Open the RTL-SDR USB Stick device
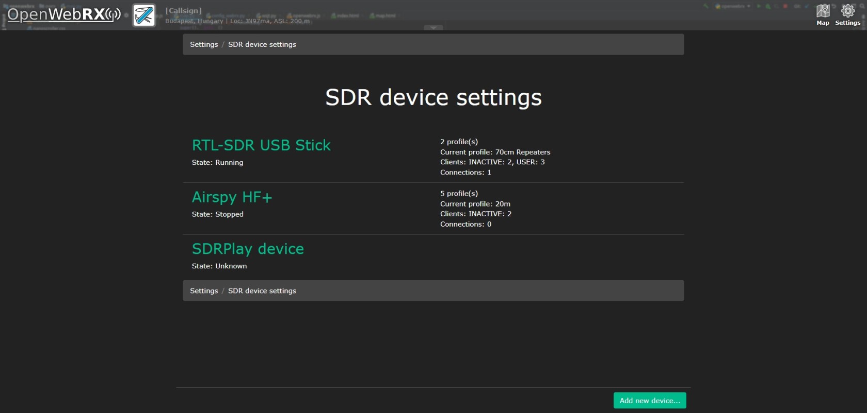Viewport: 867px width, 413px height. pyautogui.click(x=261, y=145)
